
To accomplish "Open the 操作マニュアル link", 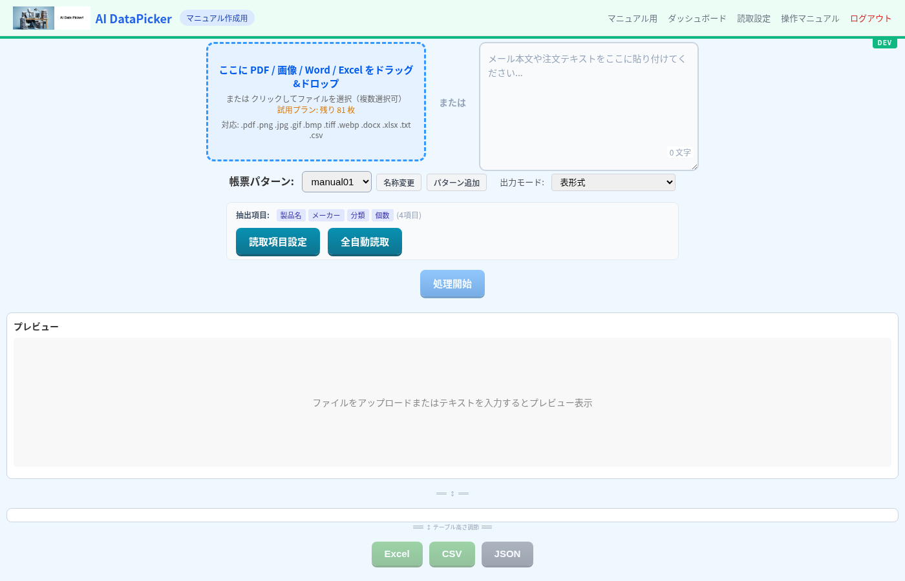I will coord(809,19).
